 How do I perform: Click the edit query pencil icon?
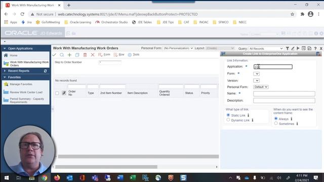click(293, 49)
